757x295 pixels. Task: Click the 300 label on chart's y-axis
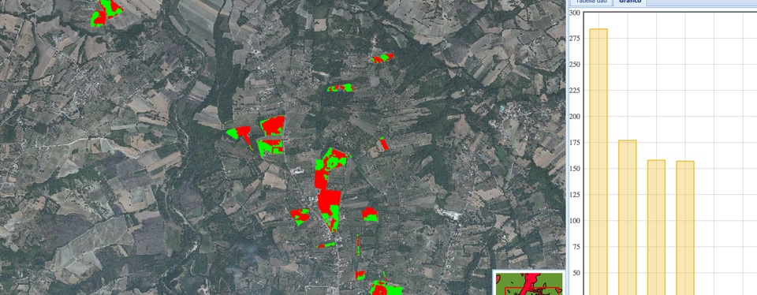pos(574,13)
